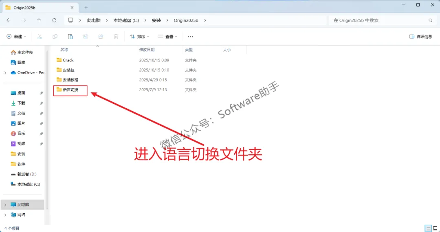The height and width of the screenshot is (232, 440).
Task: Select 网络 in the sidebar
Action: (18, 214)
